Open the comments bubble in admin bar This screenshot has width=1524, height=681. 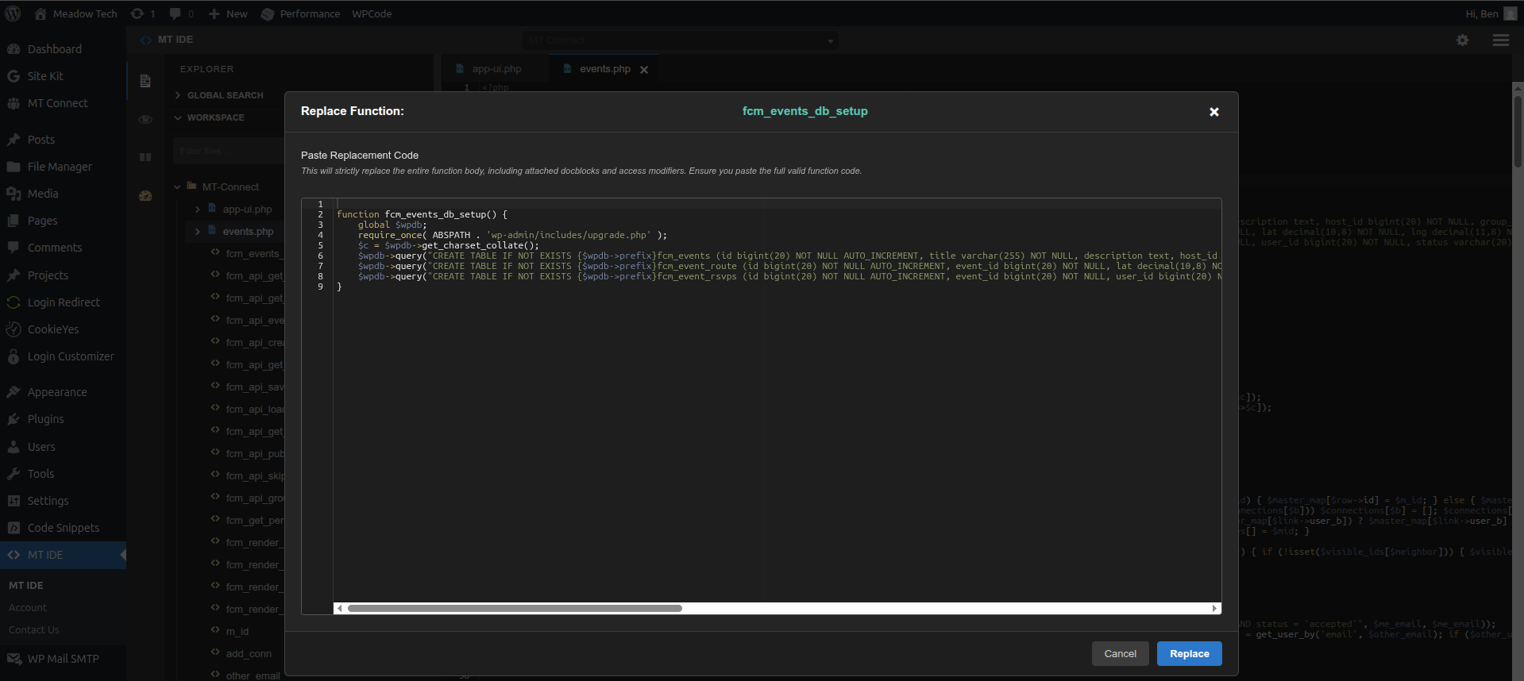(x=181, y=13)
